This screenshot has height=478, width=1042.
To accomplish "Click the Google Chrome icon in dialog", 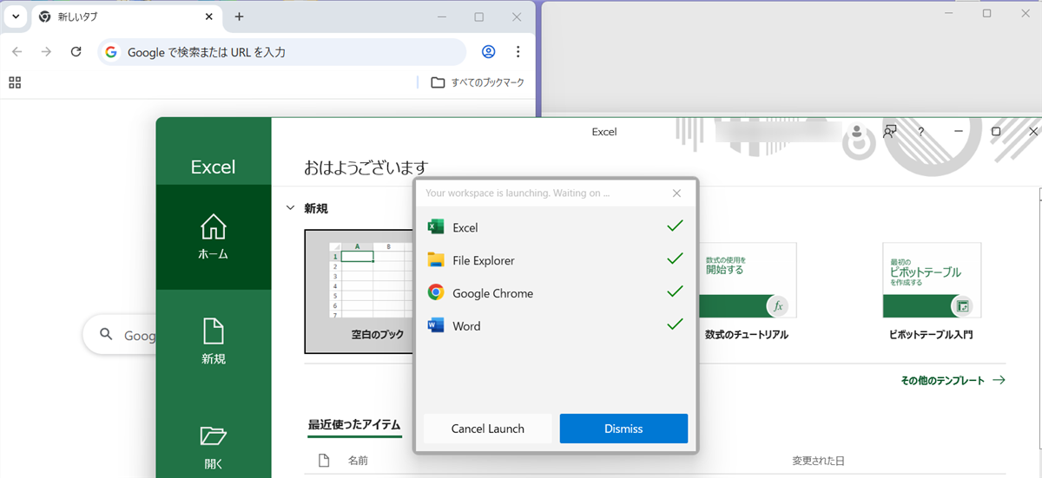I will pos(436,293).
